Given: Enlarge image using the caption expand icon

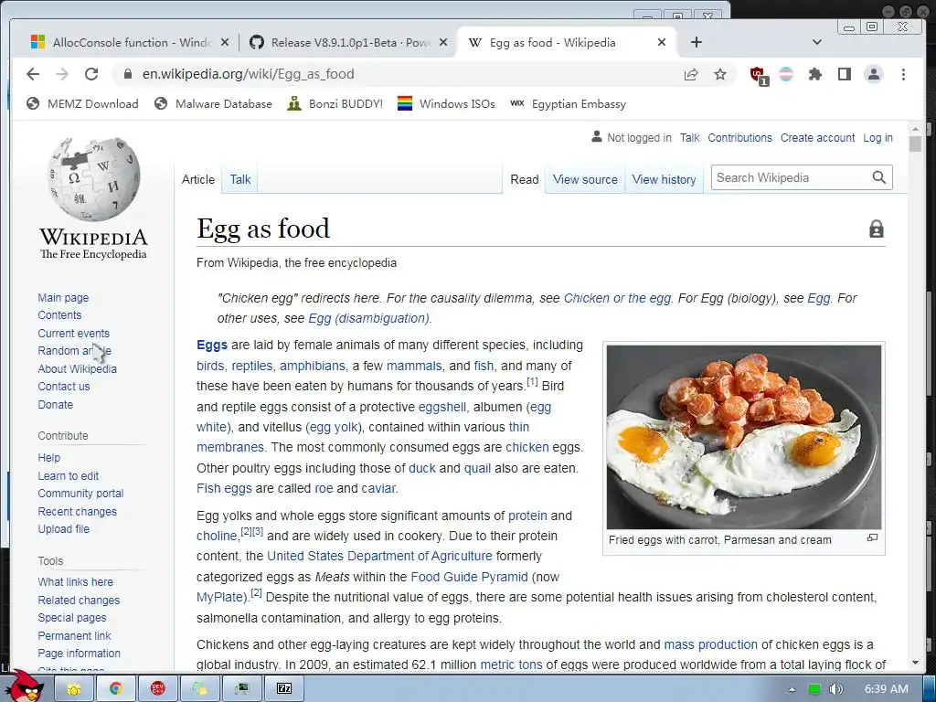Looking at the screenshot, I should [x=872, y=537].
